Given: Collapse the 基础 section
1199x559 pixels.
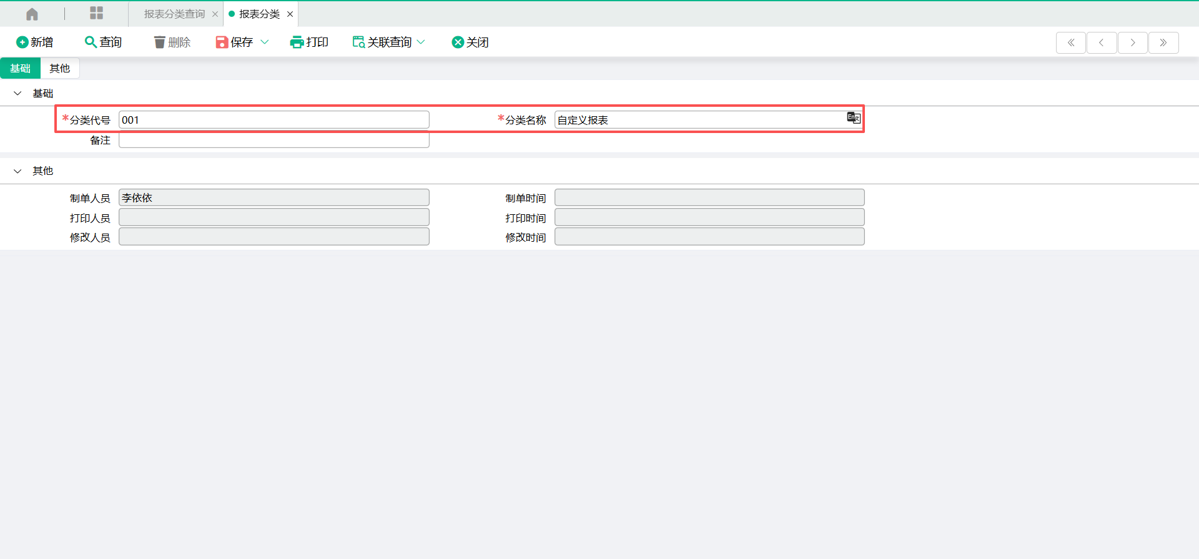Looking at the screenshot, I should tap(17, 93).
